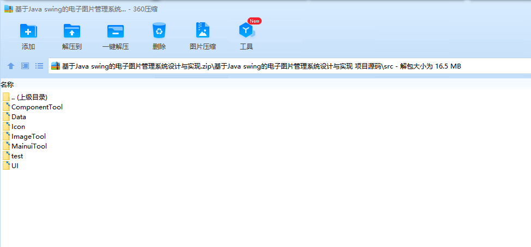531x247 pixels.
Task: Select the 'MainuiTool' folder name
Action: point(29,146)
